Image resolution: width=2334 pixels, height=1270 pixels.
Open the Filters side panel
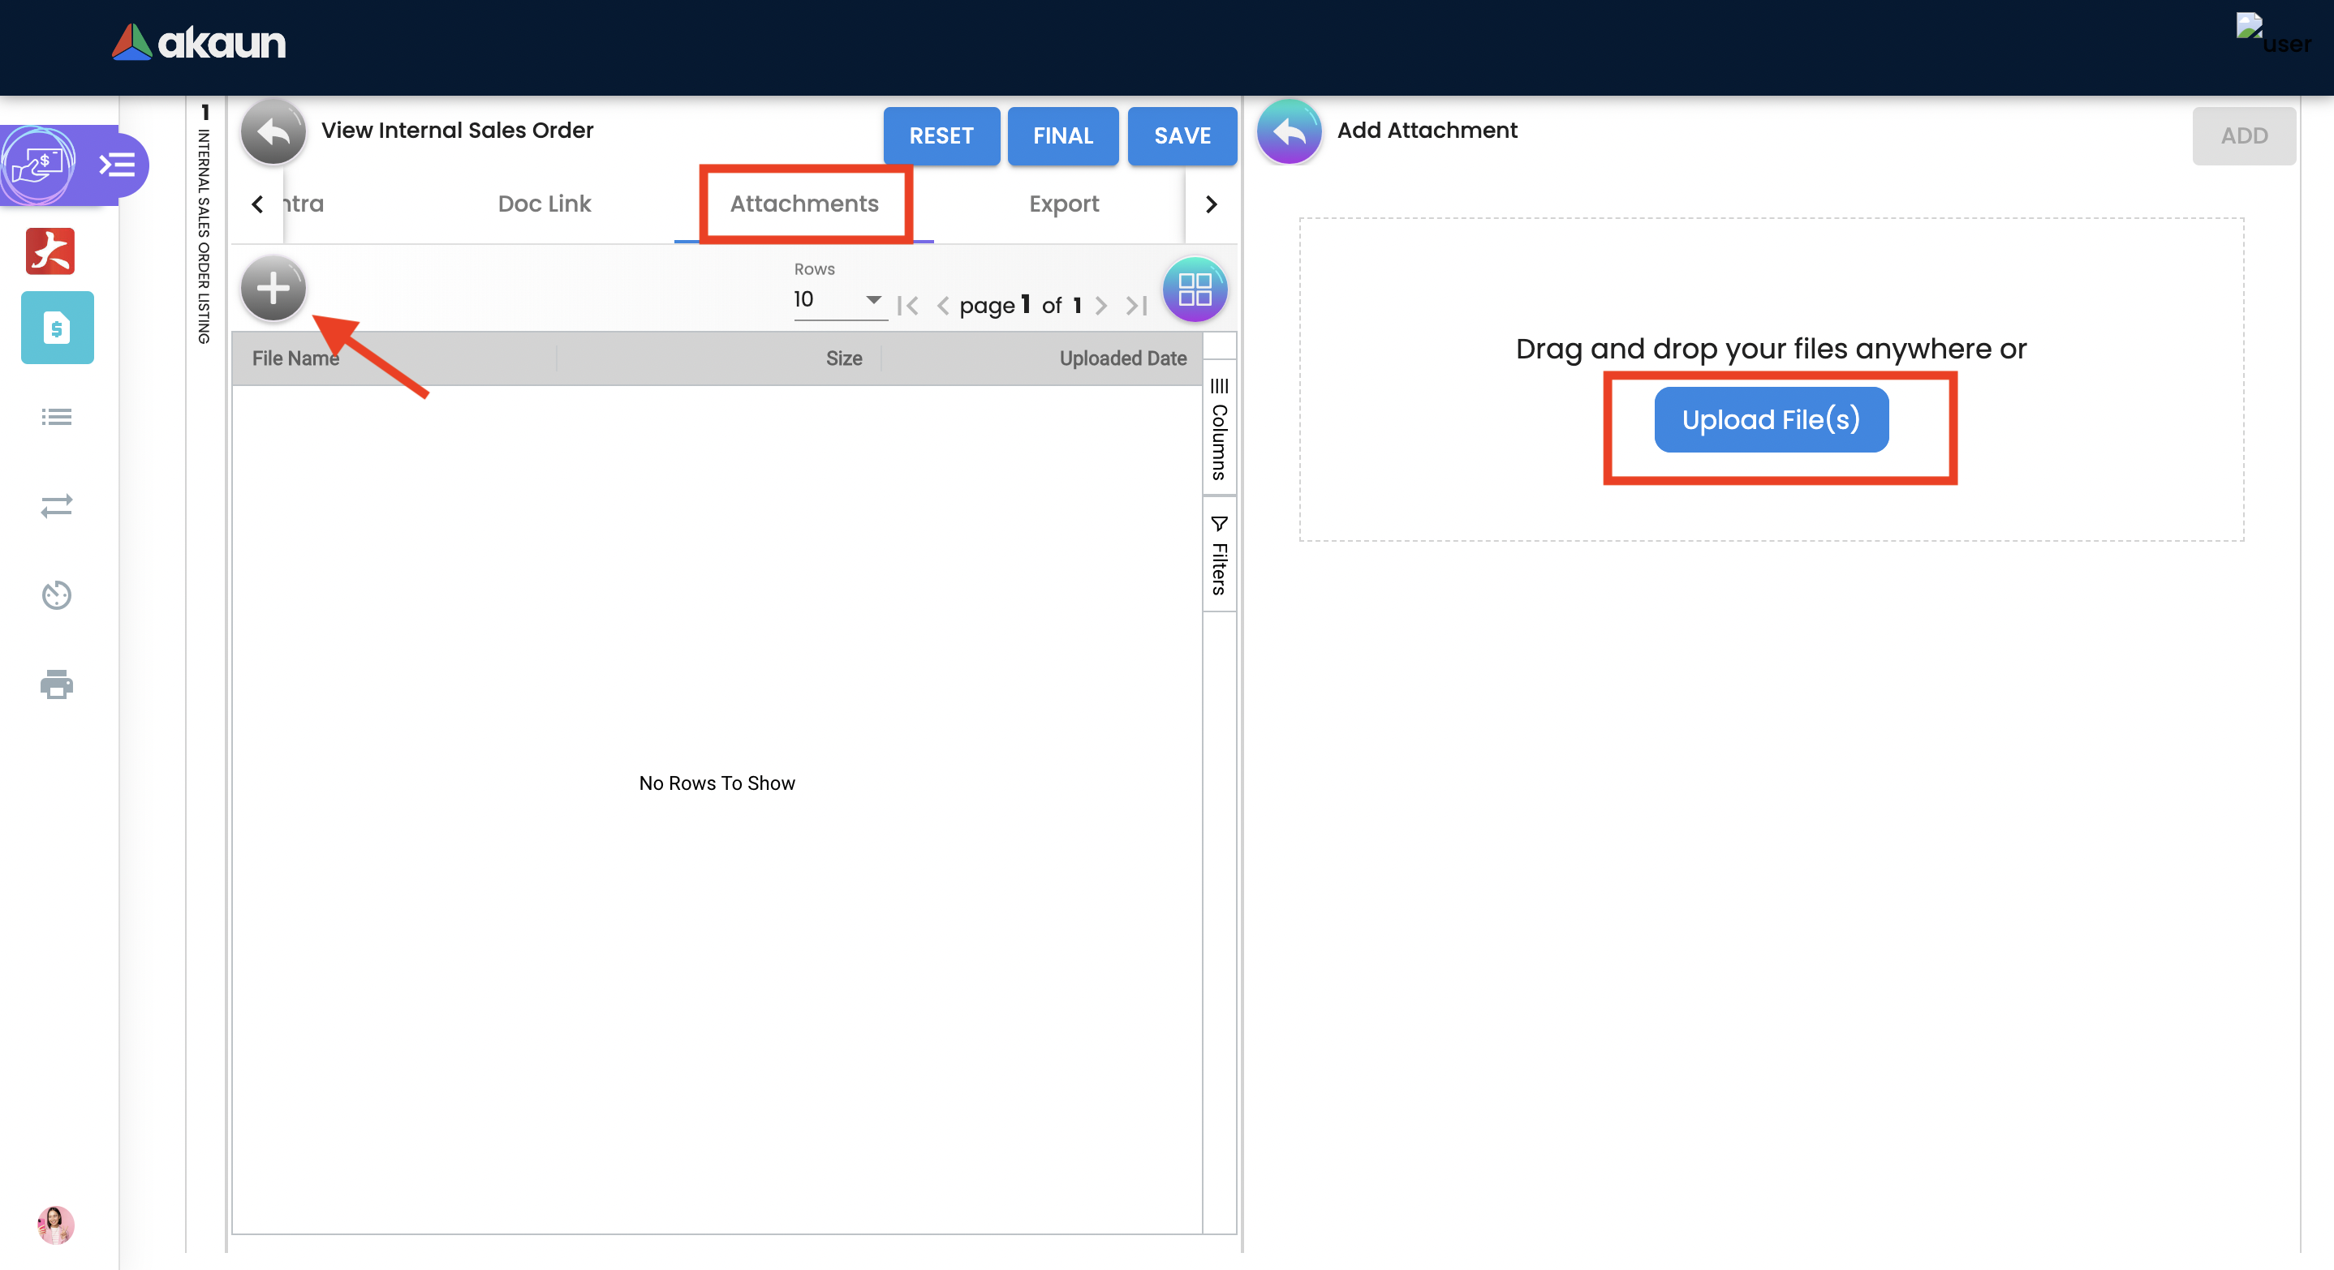[x=1219, y=556]
